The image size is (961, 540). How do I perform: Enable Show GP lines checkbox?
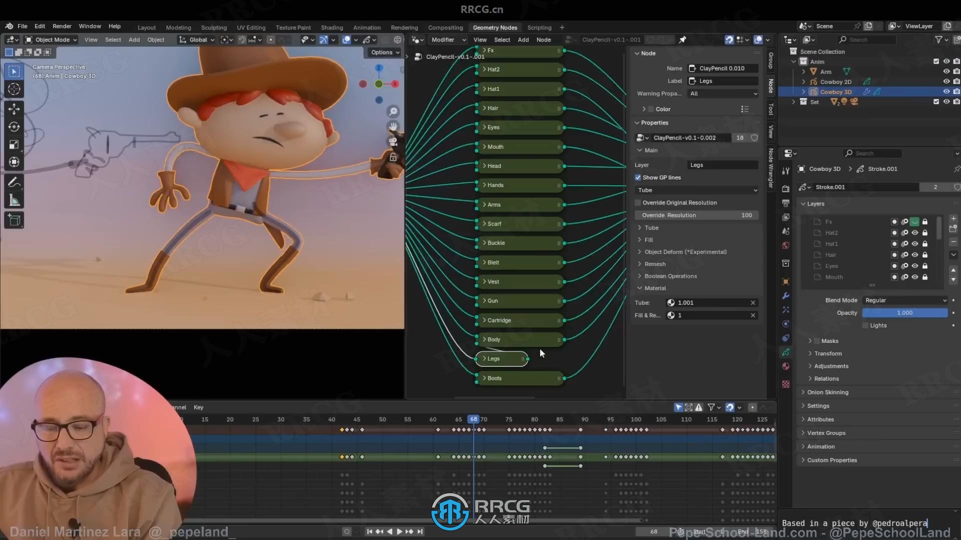point(638,176)
